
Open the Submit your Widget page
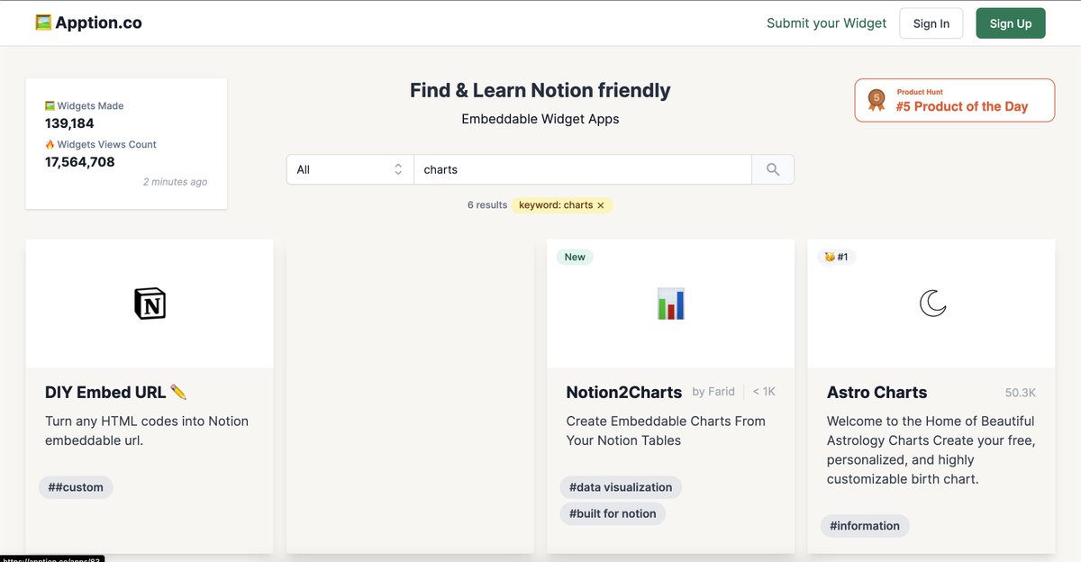pos(826,23)
